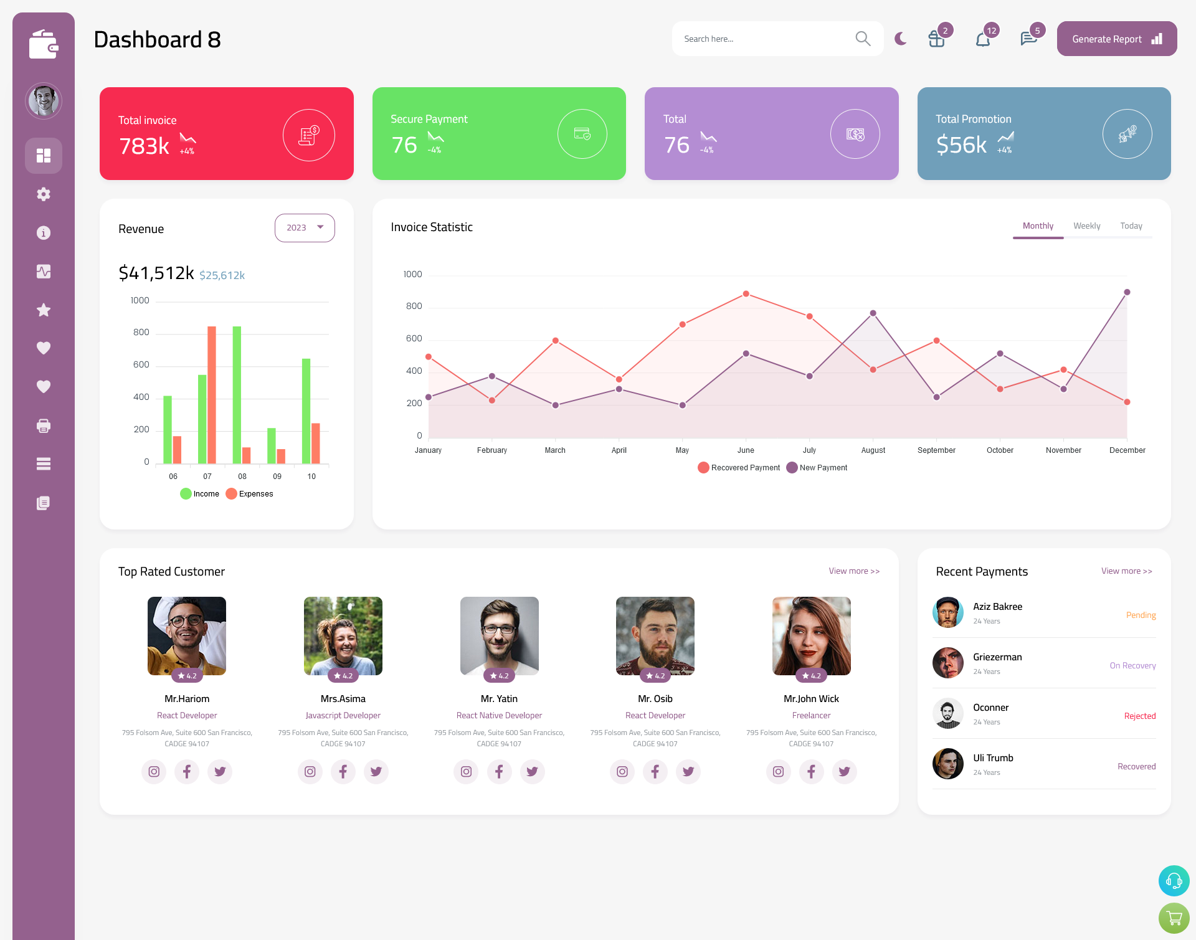Open notifications bell dropdown
The image size is (1196, 940).
click(x=982, y=39)
